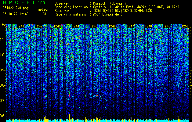Screen dimensions: 192x122
Task: Click the 1.0 kHz axis label
Action: pyautogui.click(x=2, y=55)
